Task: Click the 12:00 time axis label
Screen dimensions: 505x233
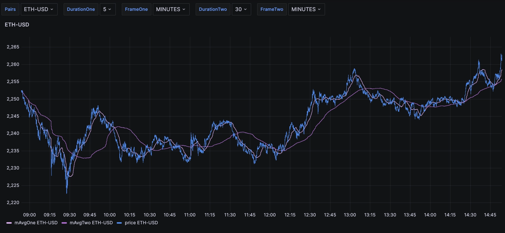Action: click(270, 215)
